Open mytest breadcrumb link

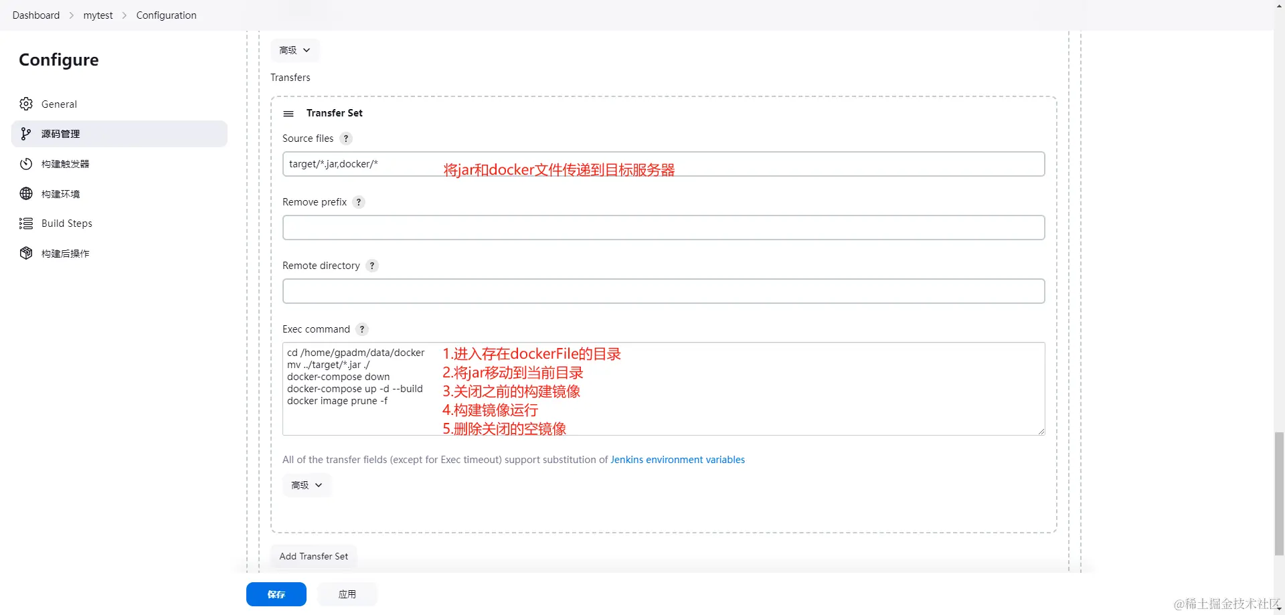[x=98, y=15]
